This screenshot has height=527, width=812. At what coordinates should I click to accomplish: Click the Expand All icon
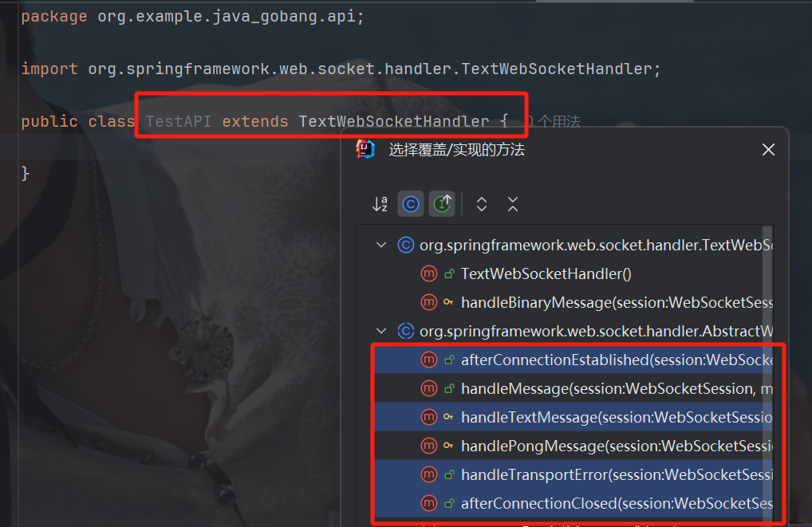(482, 204)
